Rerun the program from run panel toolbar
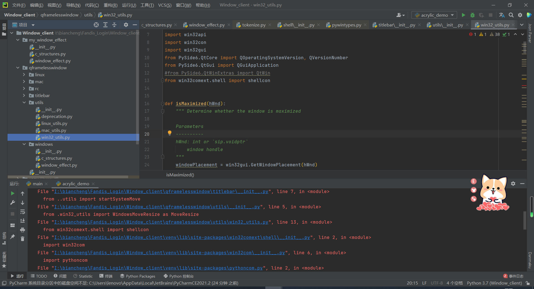534x289 pixels. pos(12,193)
